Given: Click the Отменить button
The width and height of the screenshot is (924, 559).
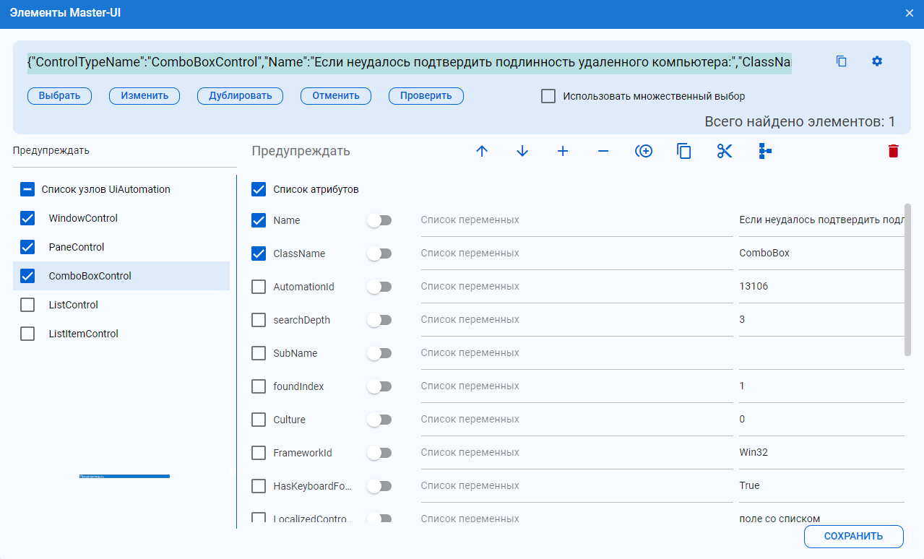Looking at the screenshot, I should pos(336,96).
